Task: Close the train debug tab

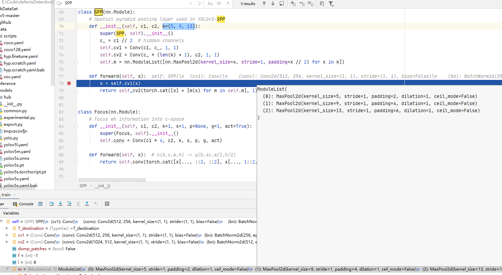Action: tap(15, 195)
